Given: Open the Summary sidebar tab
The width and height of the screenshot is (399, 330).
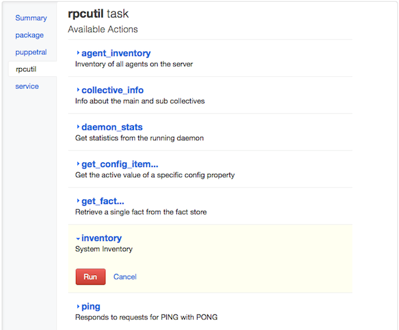Looking at the screenshot, I should click(x=31, y=18).
